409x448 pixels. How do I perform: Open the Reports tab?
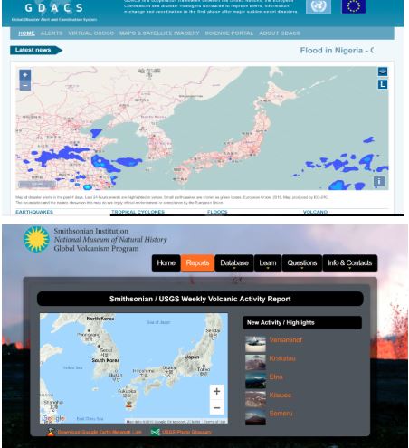[197, 263]
